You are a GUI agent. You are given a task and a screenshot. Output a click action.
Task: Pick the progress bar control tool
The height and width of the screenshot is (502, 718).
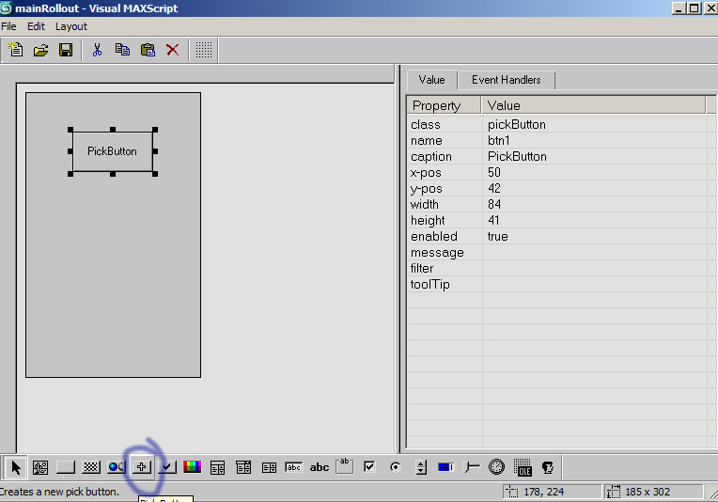(x=445, y=467)
